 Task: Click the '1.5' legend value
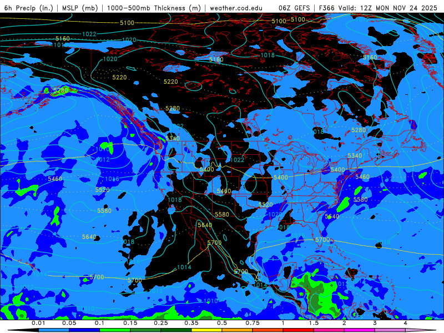tap(314, 323)
